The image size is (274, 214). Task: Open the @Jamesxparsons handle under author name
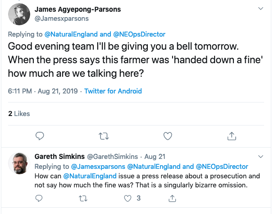coord(61,19)
